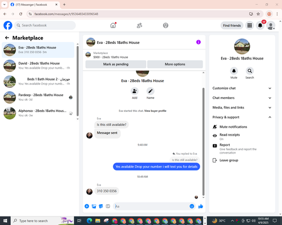Click the blue Yes available message bubble
Viewport: 282px width, 225px height.
(156, 166)
